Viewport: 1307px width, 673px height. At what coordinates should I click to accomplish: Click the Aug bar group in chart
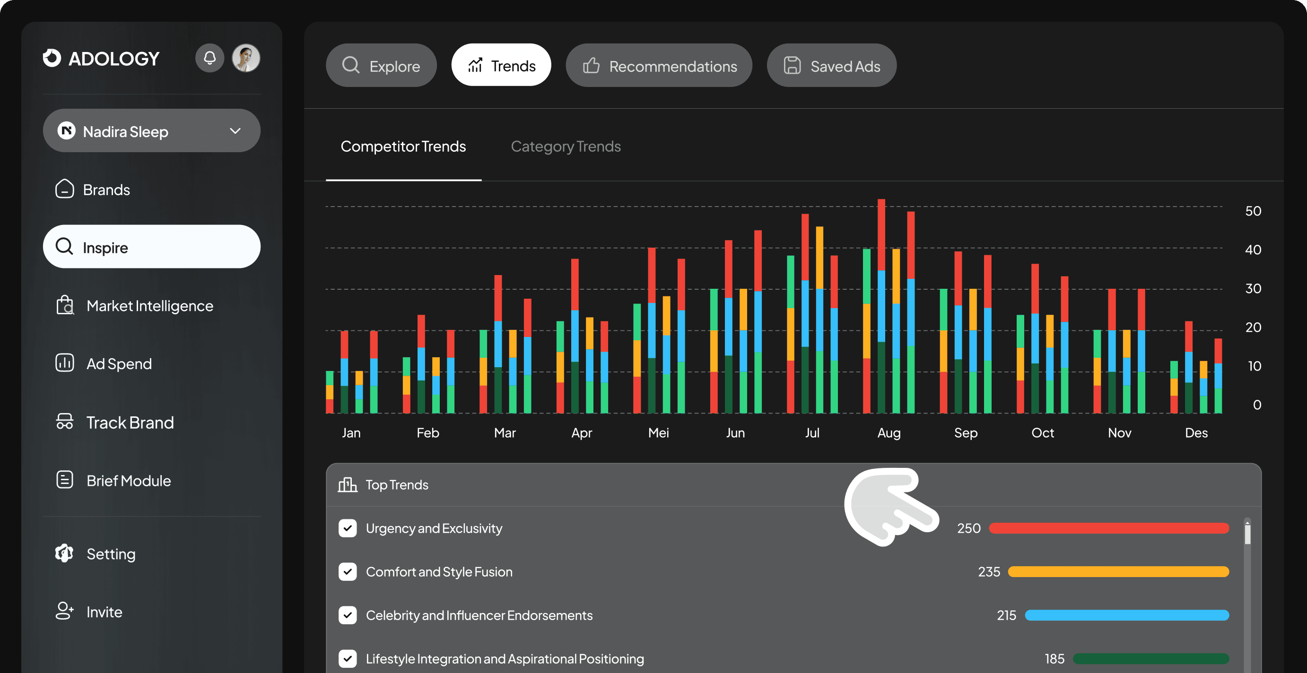(889, 306)
